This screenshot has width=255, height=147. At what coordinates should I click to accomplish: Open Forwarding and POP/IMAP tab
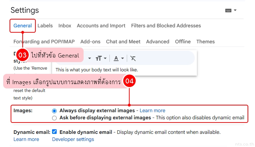tap(44, 42)
